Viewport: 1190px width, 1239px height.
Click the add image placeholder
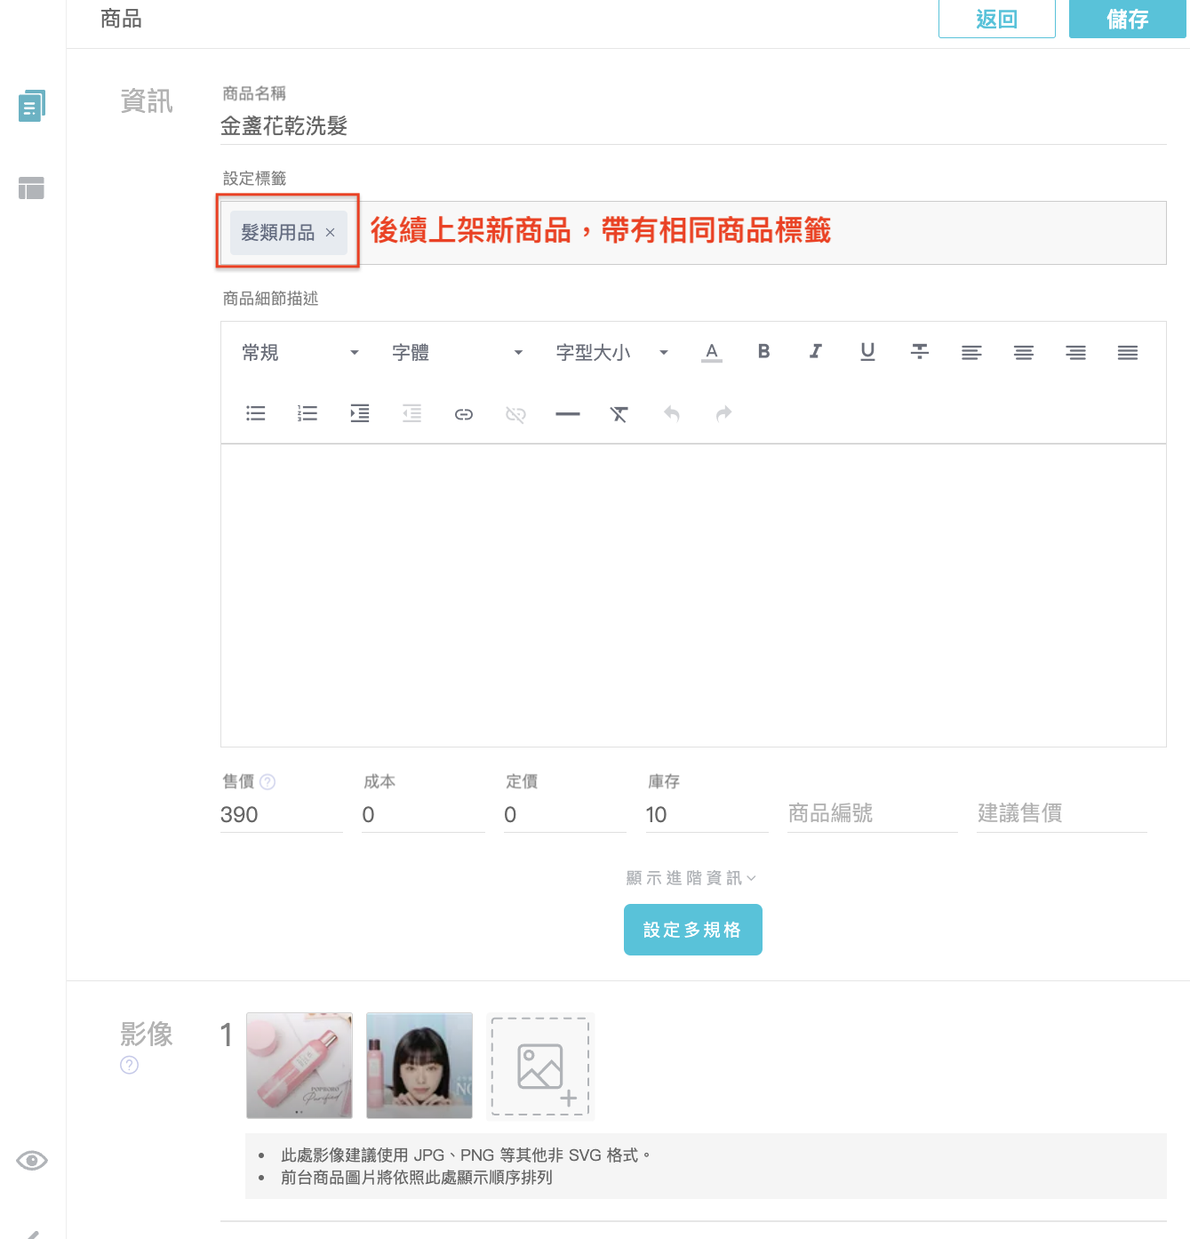pos(540,1067)
